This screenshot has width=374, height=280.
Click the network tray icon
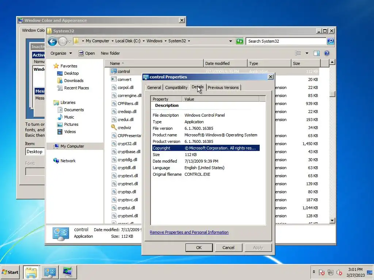(330, 272)
